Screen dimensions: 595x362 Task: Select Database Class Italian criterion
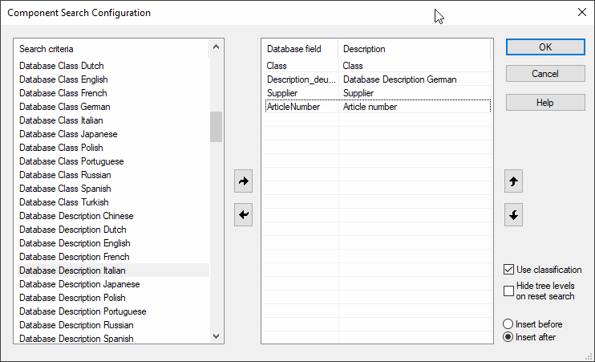(x=113, y=120)
